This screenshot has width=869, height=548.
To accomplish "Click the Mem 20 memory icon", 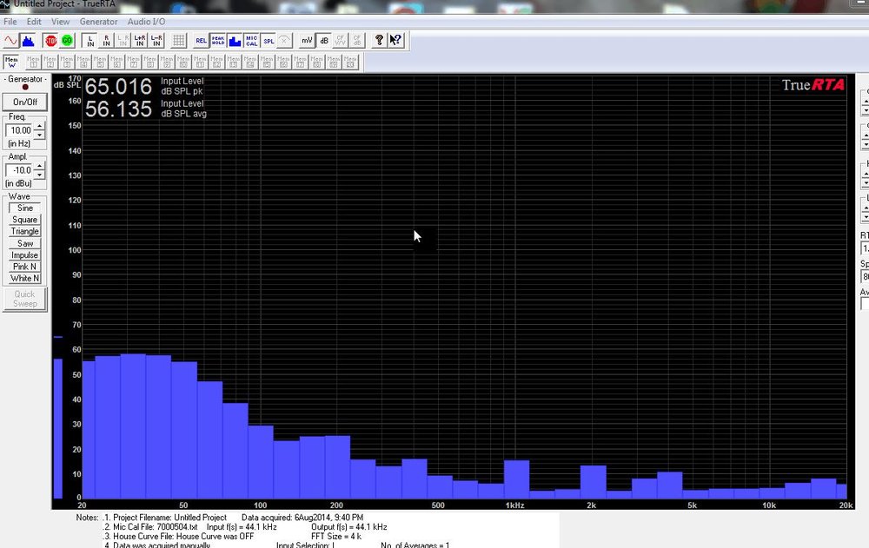I will tap(350, 62).
